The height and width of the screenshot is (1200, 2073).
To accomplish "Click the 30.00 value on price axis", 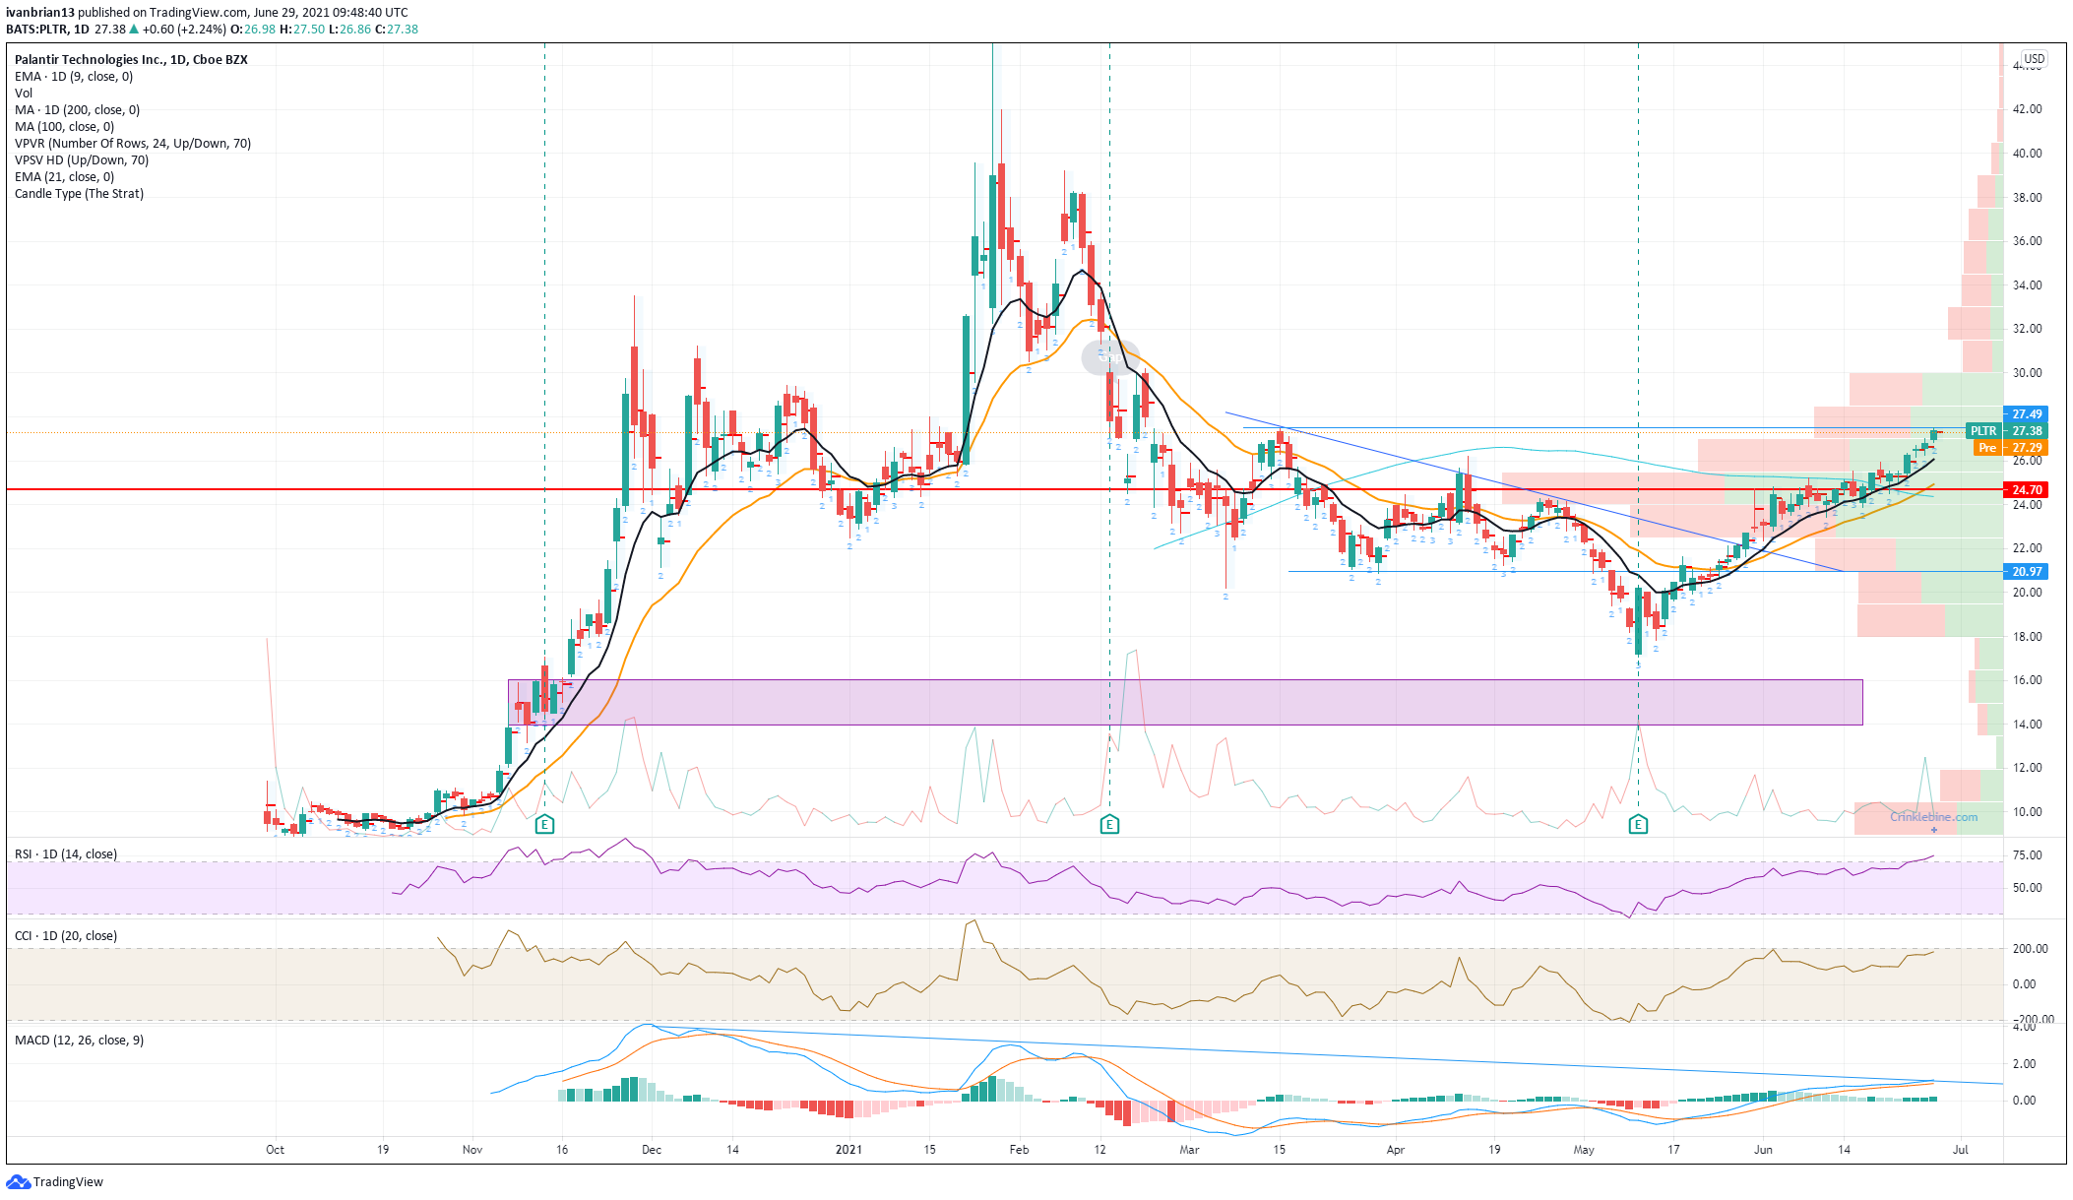I will [2027, 373].
